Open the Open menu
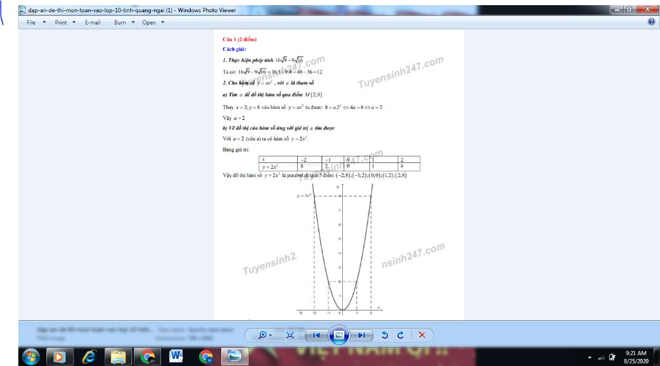This screenshot has width=660, height=366. coord(149,23)
